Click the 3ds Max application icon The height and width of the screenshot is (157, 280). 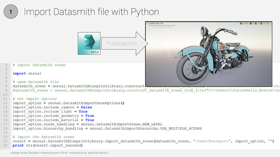pos(89,43)
